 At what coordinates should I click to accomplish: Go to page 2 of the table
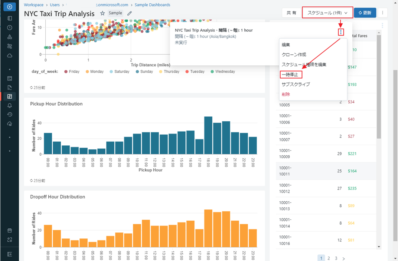point(329,258)
